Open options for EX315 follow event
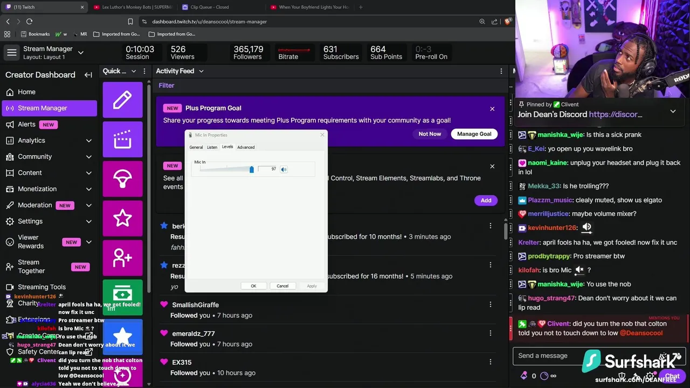Viewport: 690px width, 388px height. pos(491,362)
